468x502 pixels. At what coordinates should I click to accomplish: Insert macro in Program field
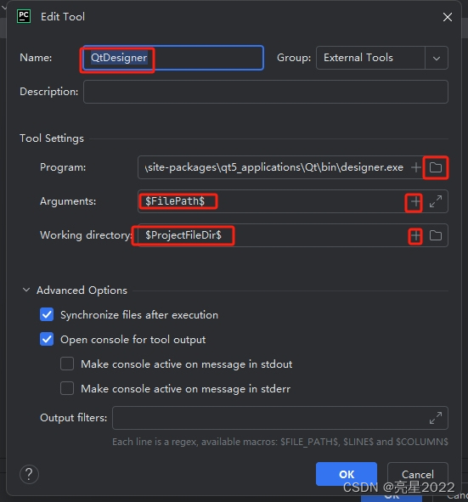(x=416, y=167)
